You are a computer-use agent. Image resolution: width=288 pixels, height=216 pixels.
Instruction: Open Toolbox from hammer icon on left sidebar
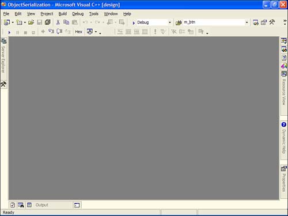click(x=3, y=84)
